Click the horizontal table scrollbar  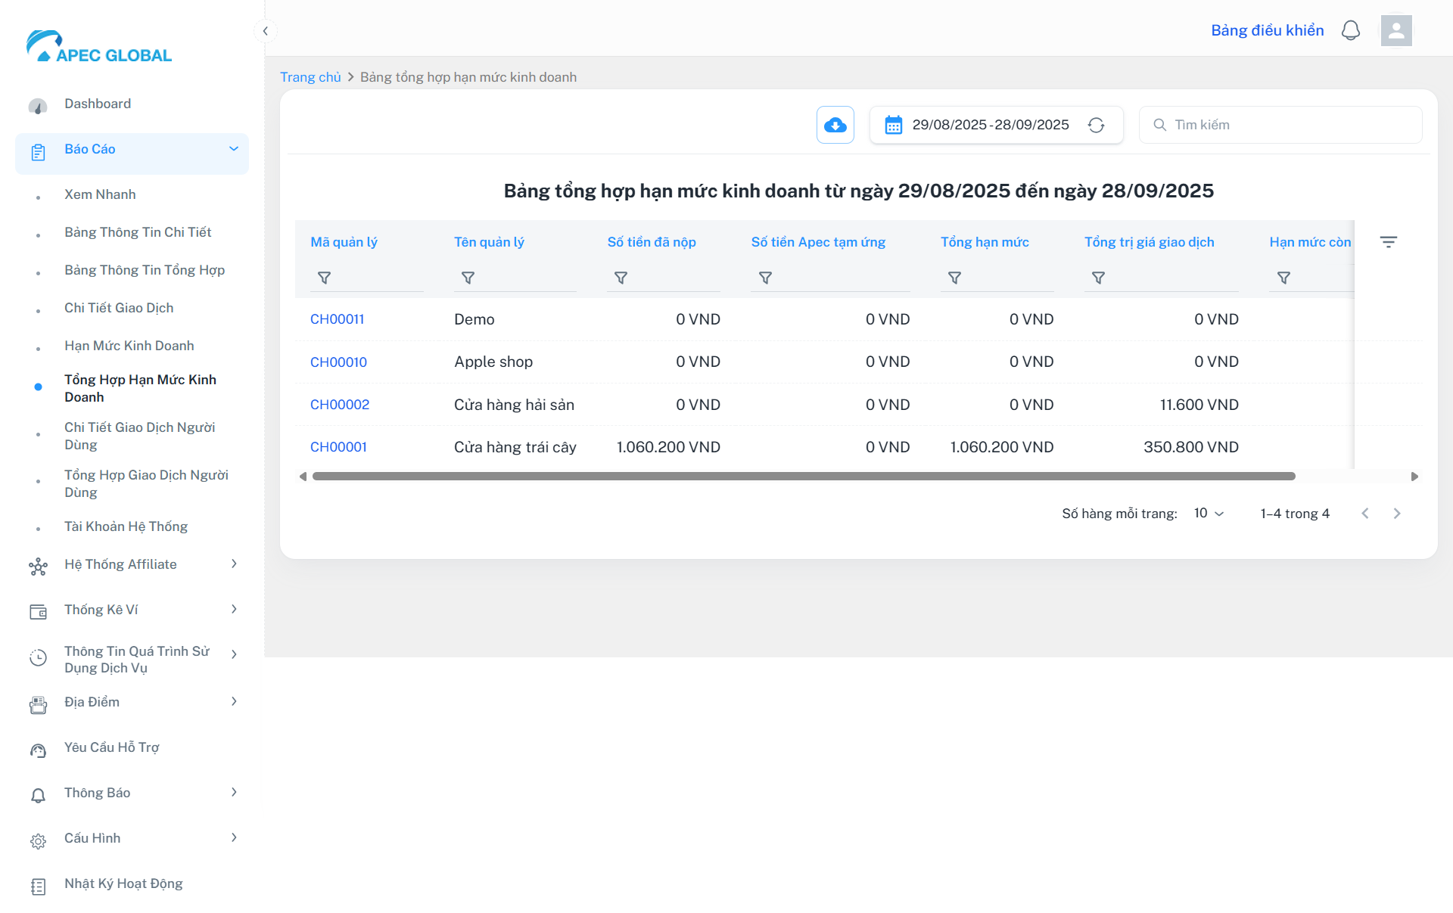[x=802, y=477]
